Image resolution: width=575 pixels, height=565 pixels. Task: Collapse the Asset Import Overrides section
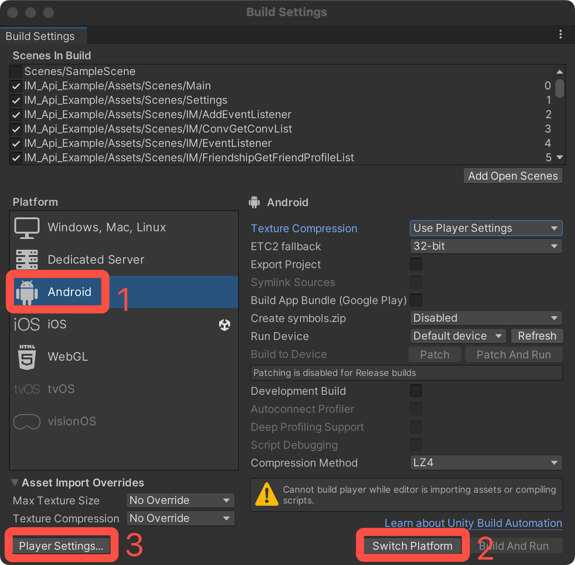[x=15, y=483]
